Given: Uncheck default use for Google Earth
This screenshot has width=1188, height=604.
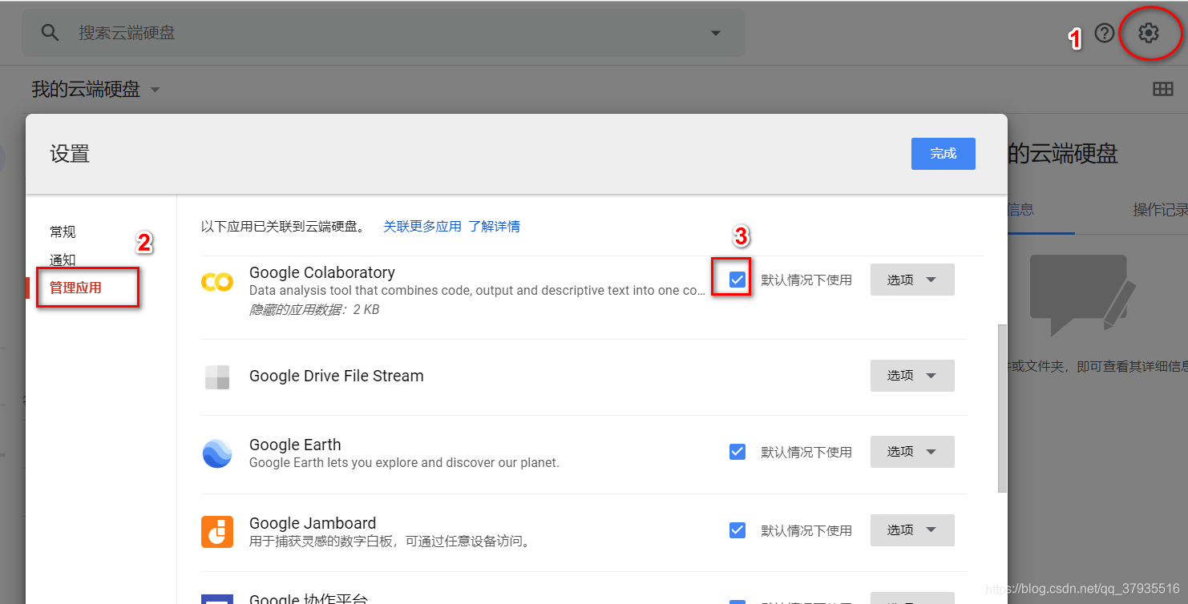Looking at the screenshot, I should 737,452.
